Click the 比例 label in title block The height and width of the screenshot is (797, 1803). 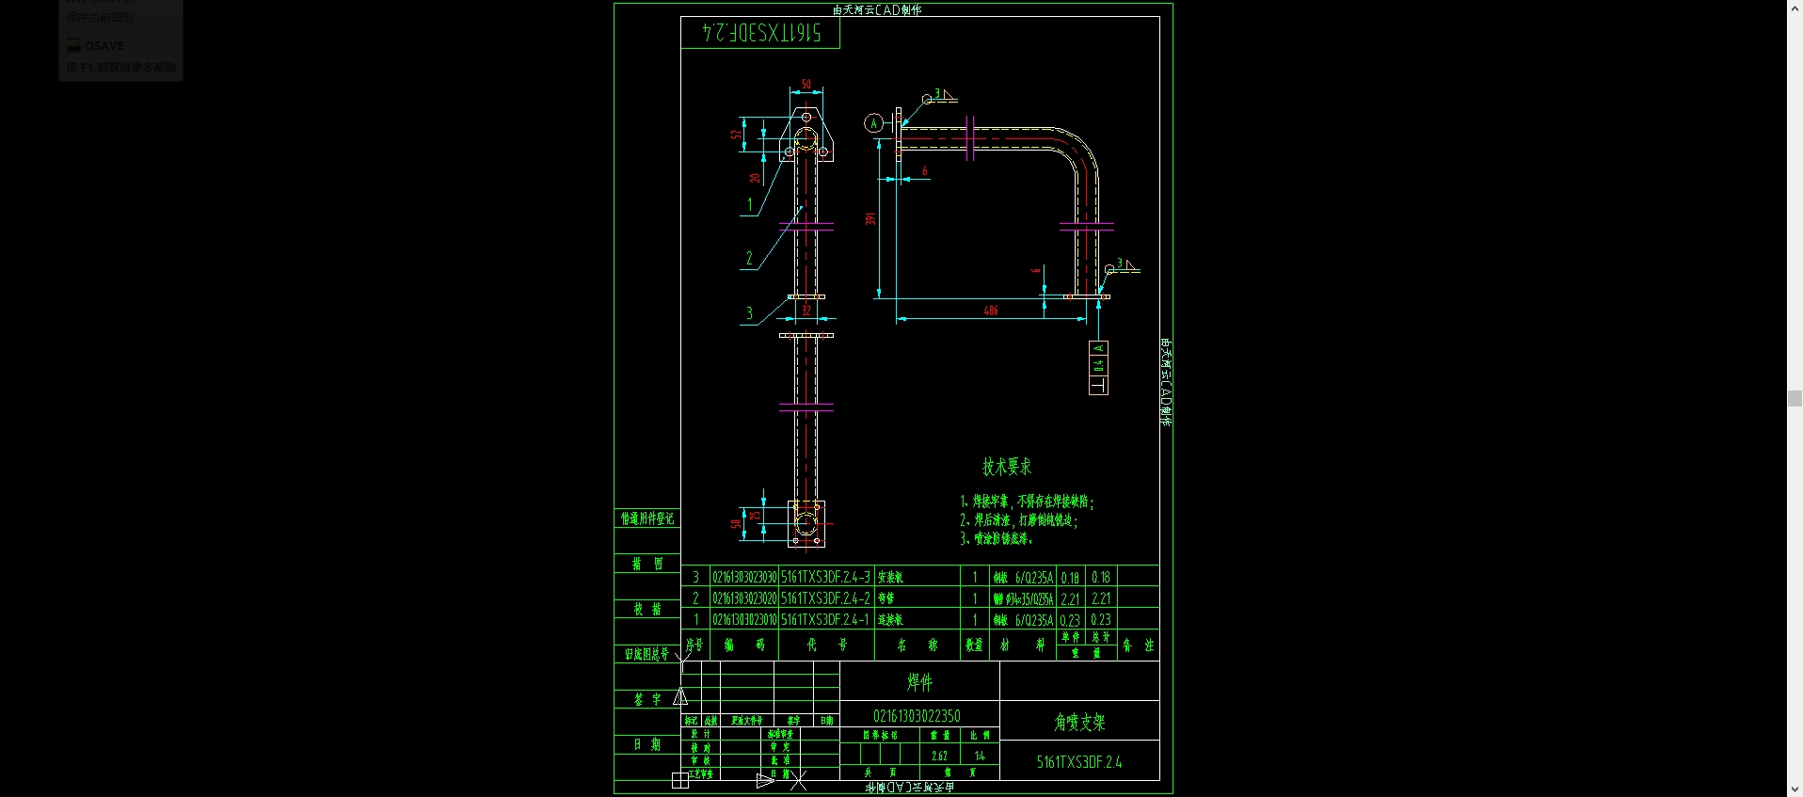980,735
